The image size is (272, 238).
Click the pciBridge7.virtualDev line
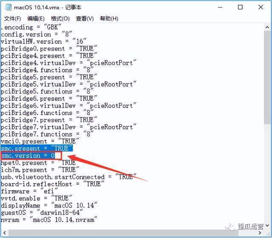pyautogui.click(x=68, y=127)
